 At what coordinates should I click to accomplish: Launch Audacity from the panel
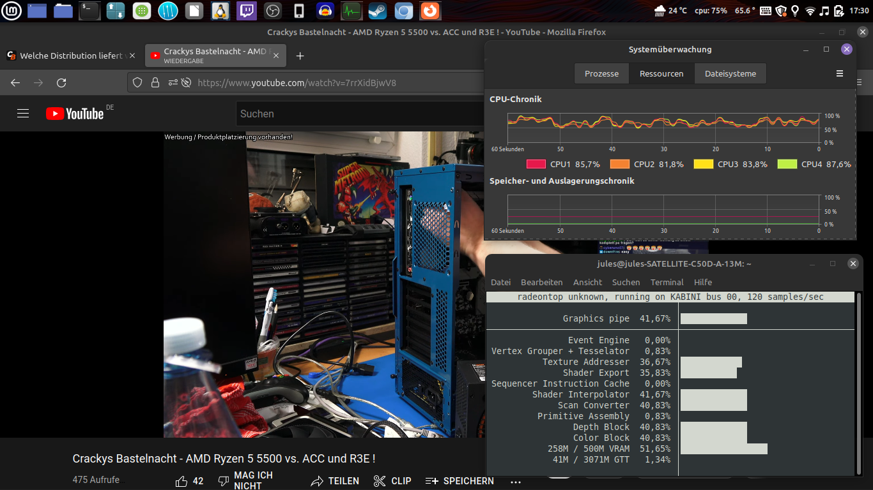tap(325, 10)
